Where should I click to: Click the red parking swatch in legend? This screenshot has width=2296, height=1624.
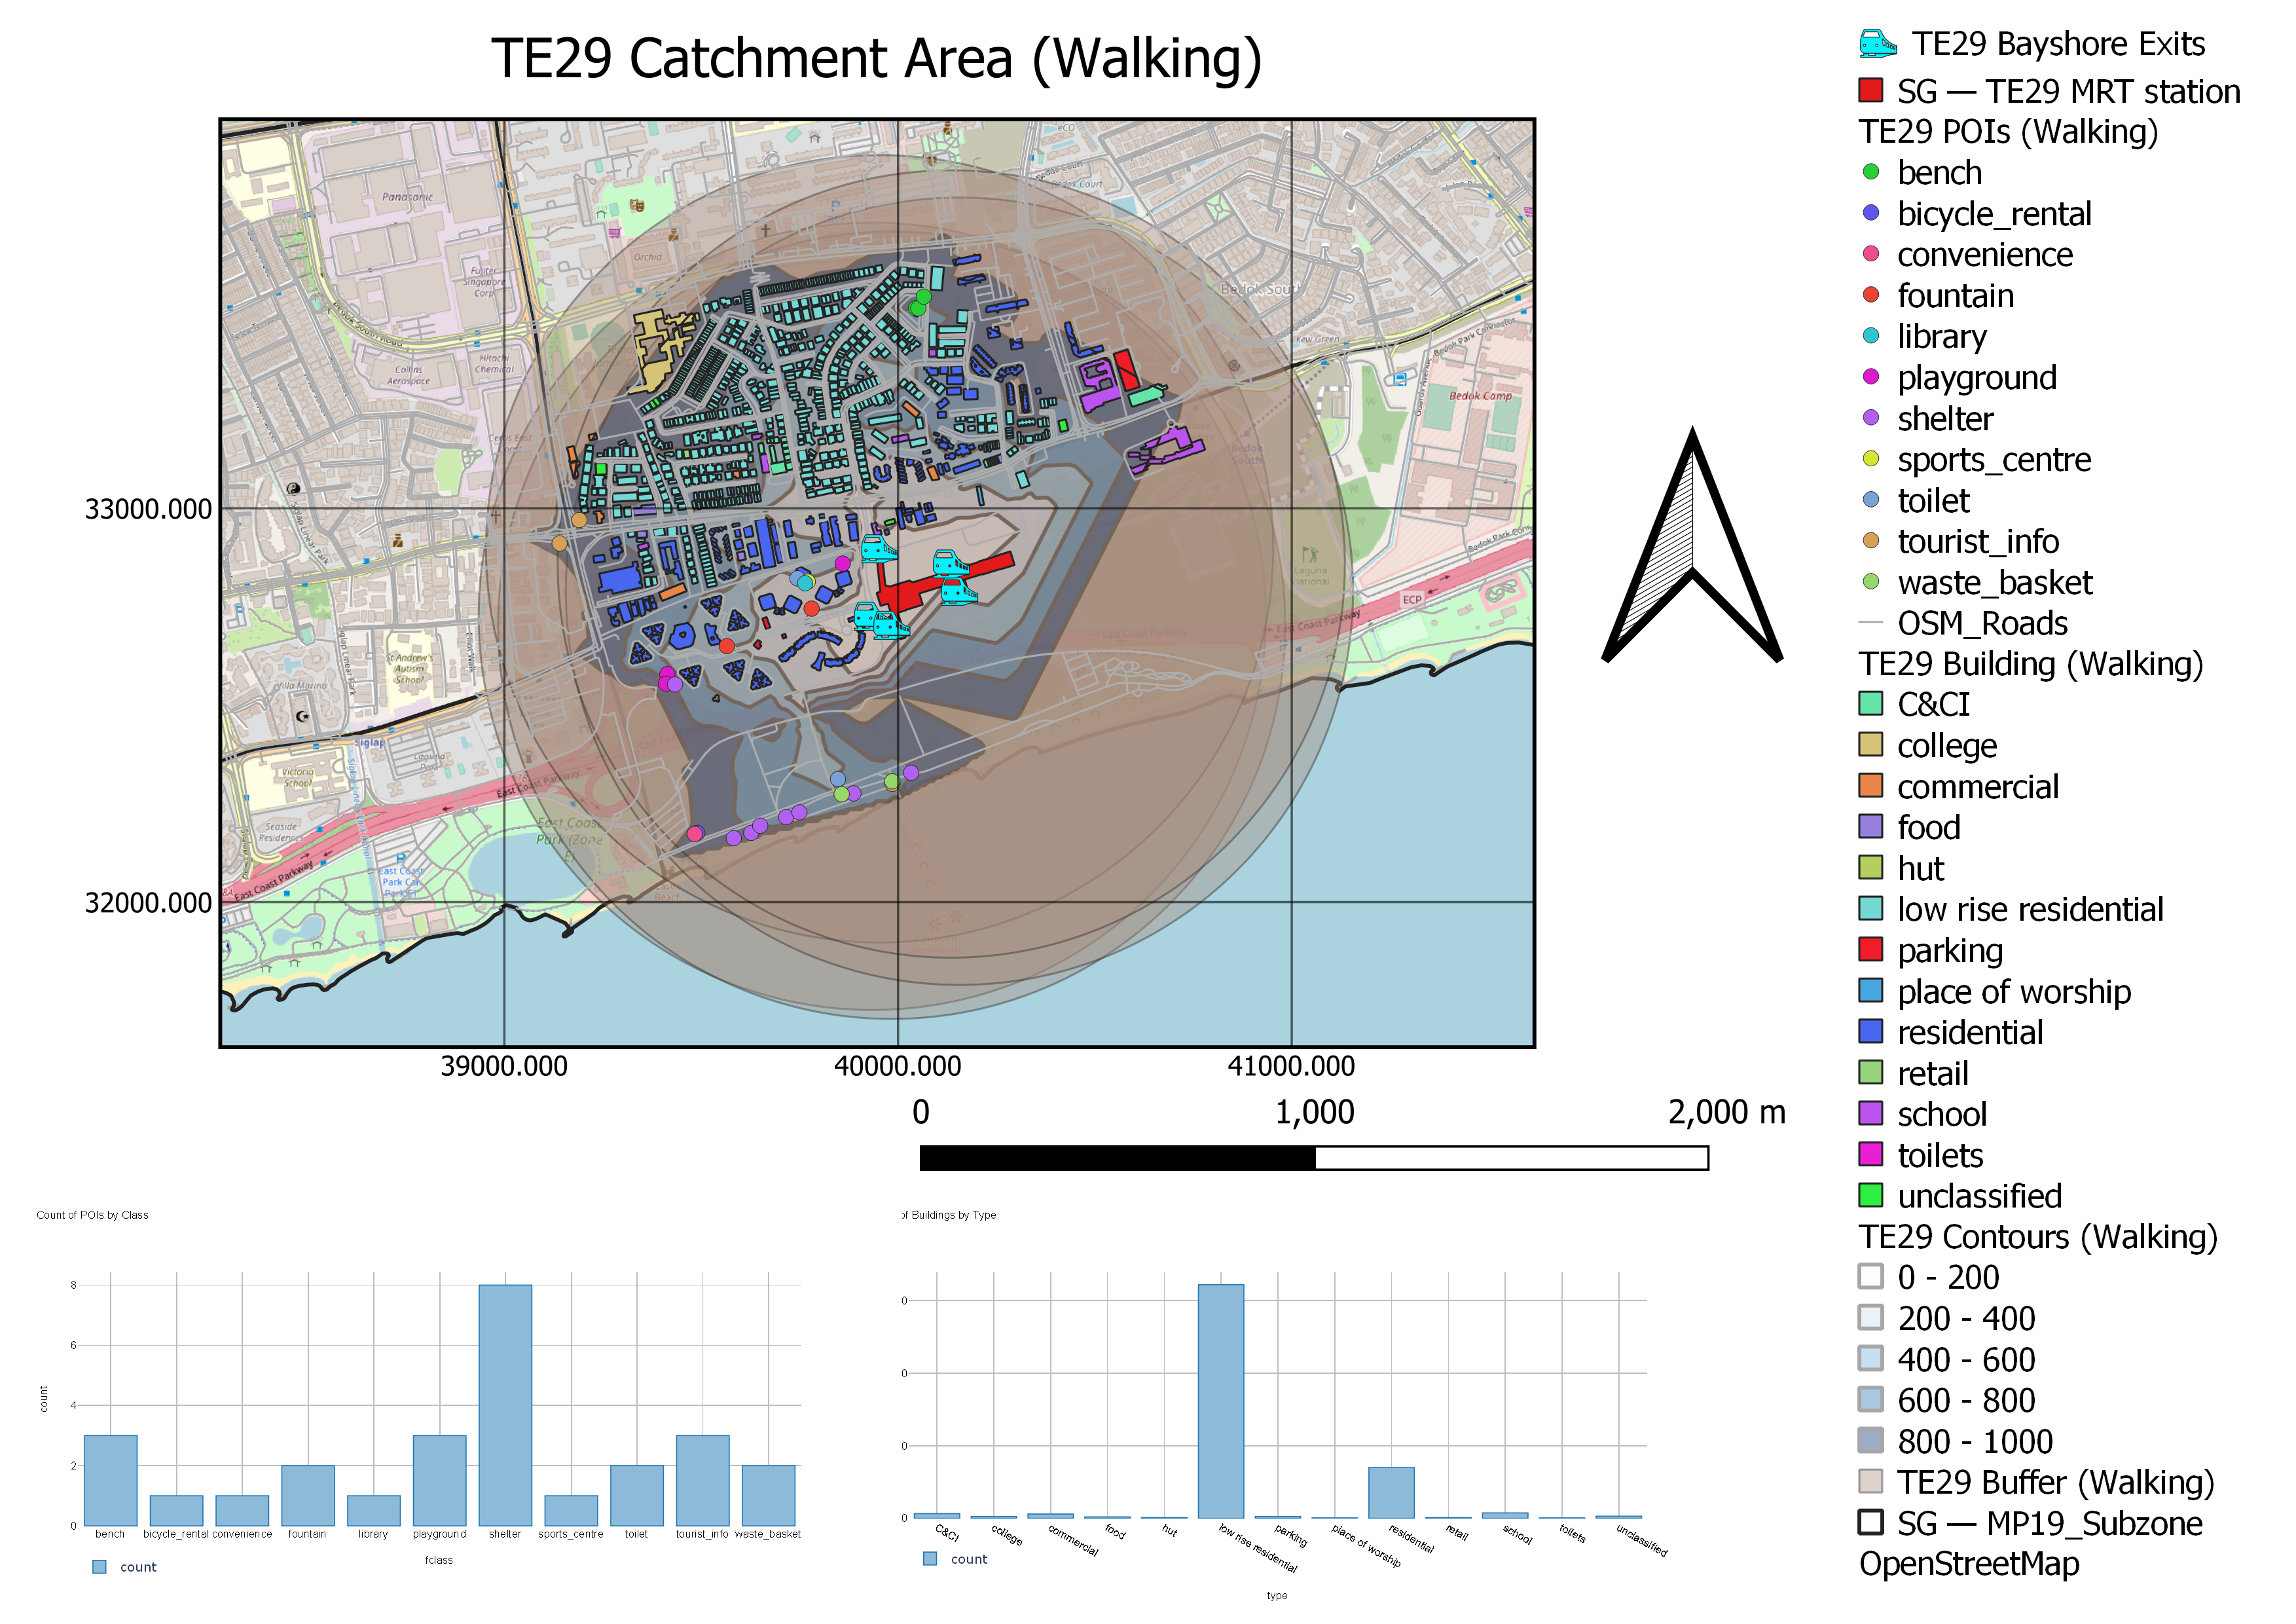coord(1871,949)
